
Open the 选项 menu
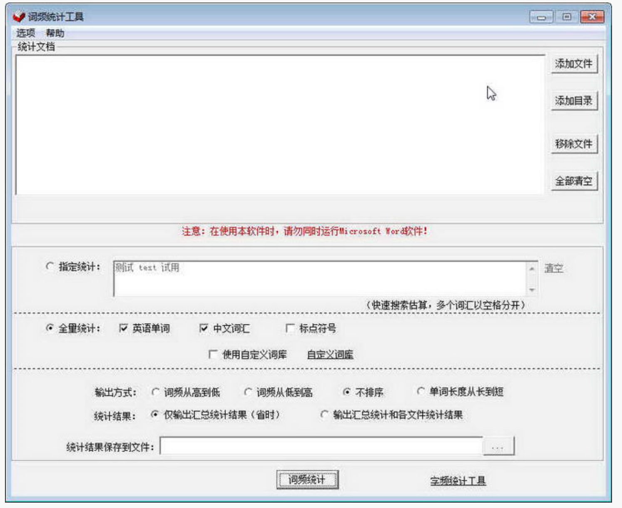click(25, 33)
